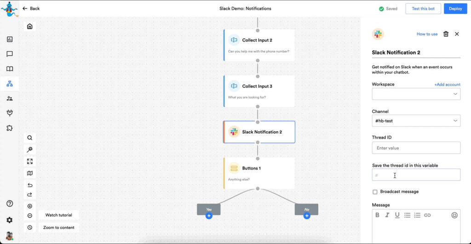Open the Workspace dropdown

[x=416, y=94]
